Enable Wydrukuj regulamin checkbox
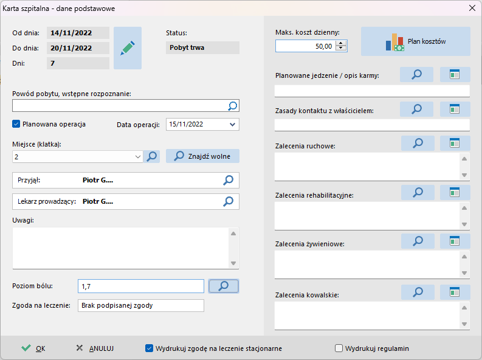The height and width of the screenshot is (360, 482). pos(339,348)
